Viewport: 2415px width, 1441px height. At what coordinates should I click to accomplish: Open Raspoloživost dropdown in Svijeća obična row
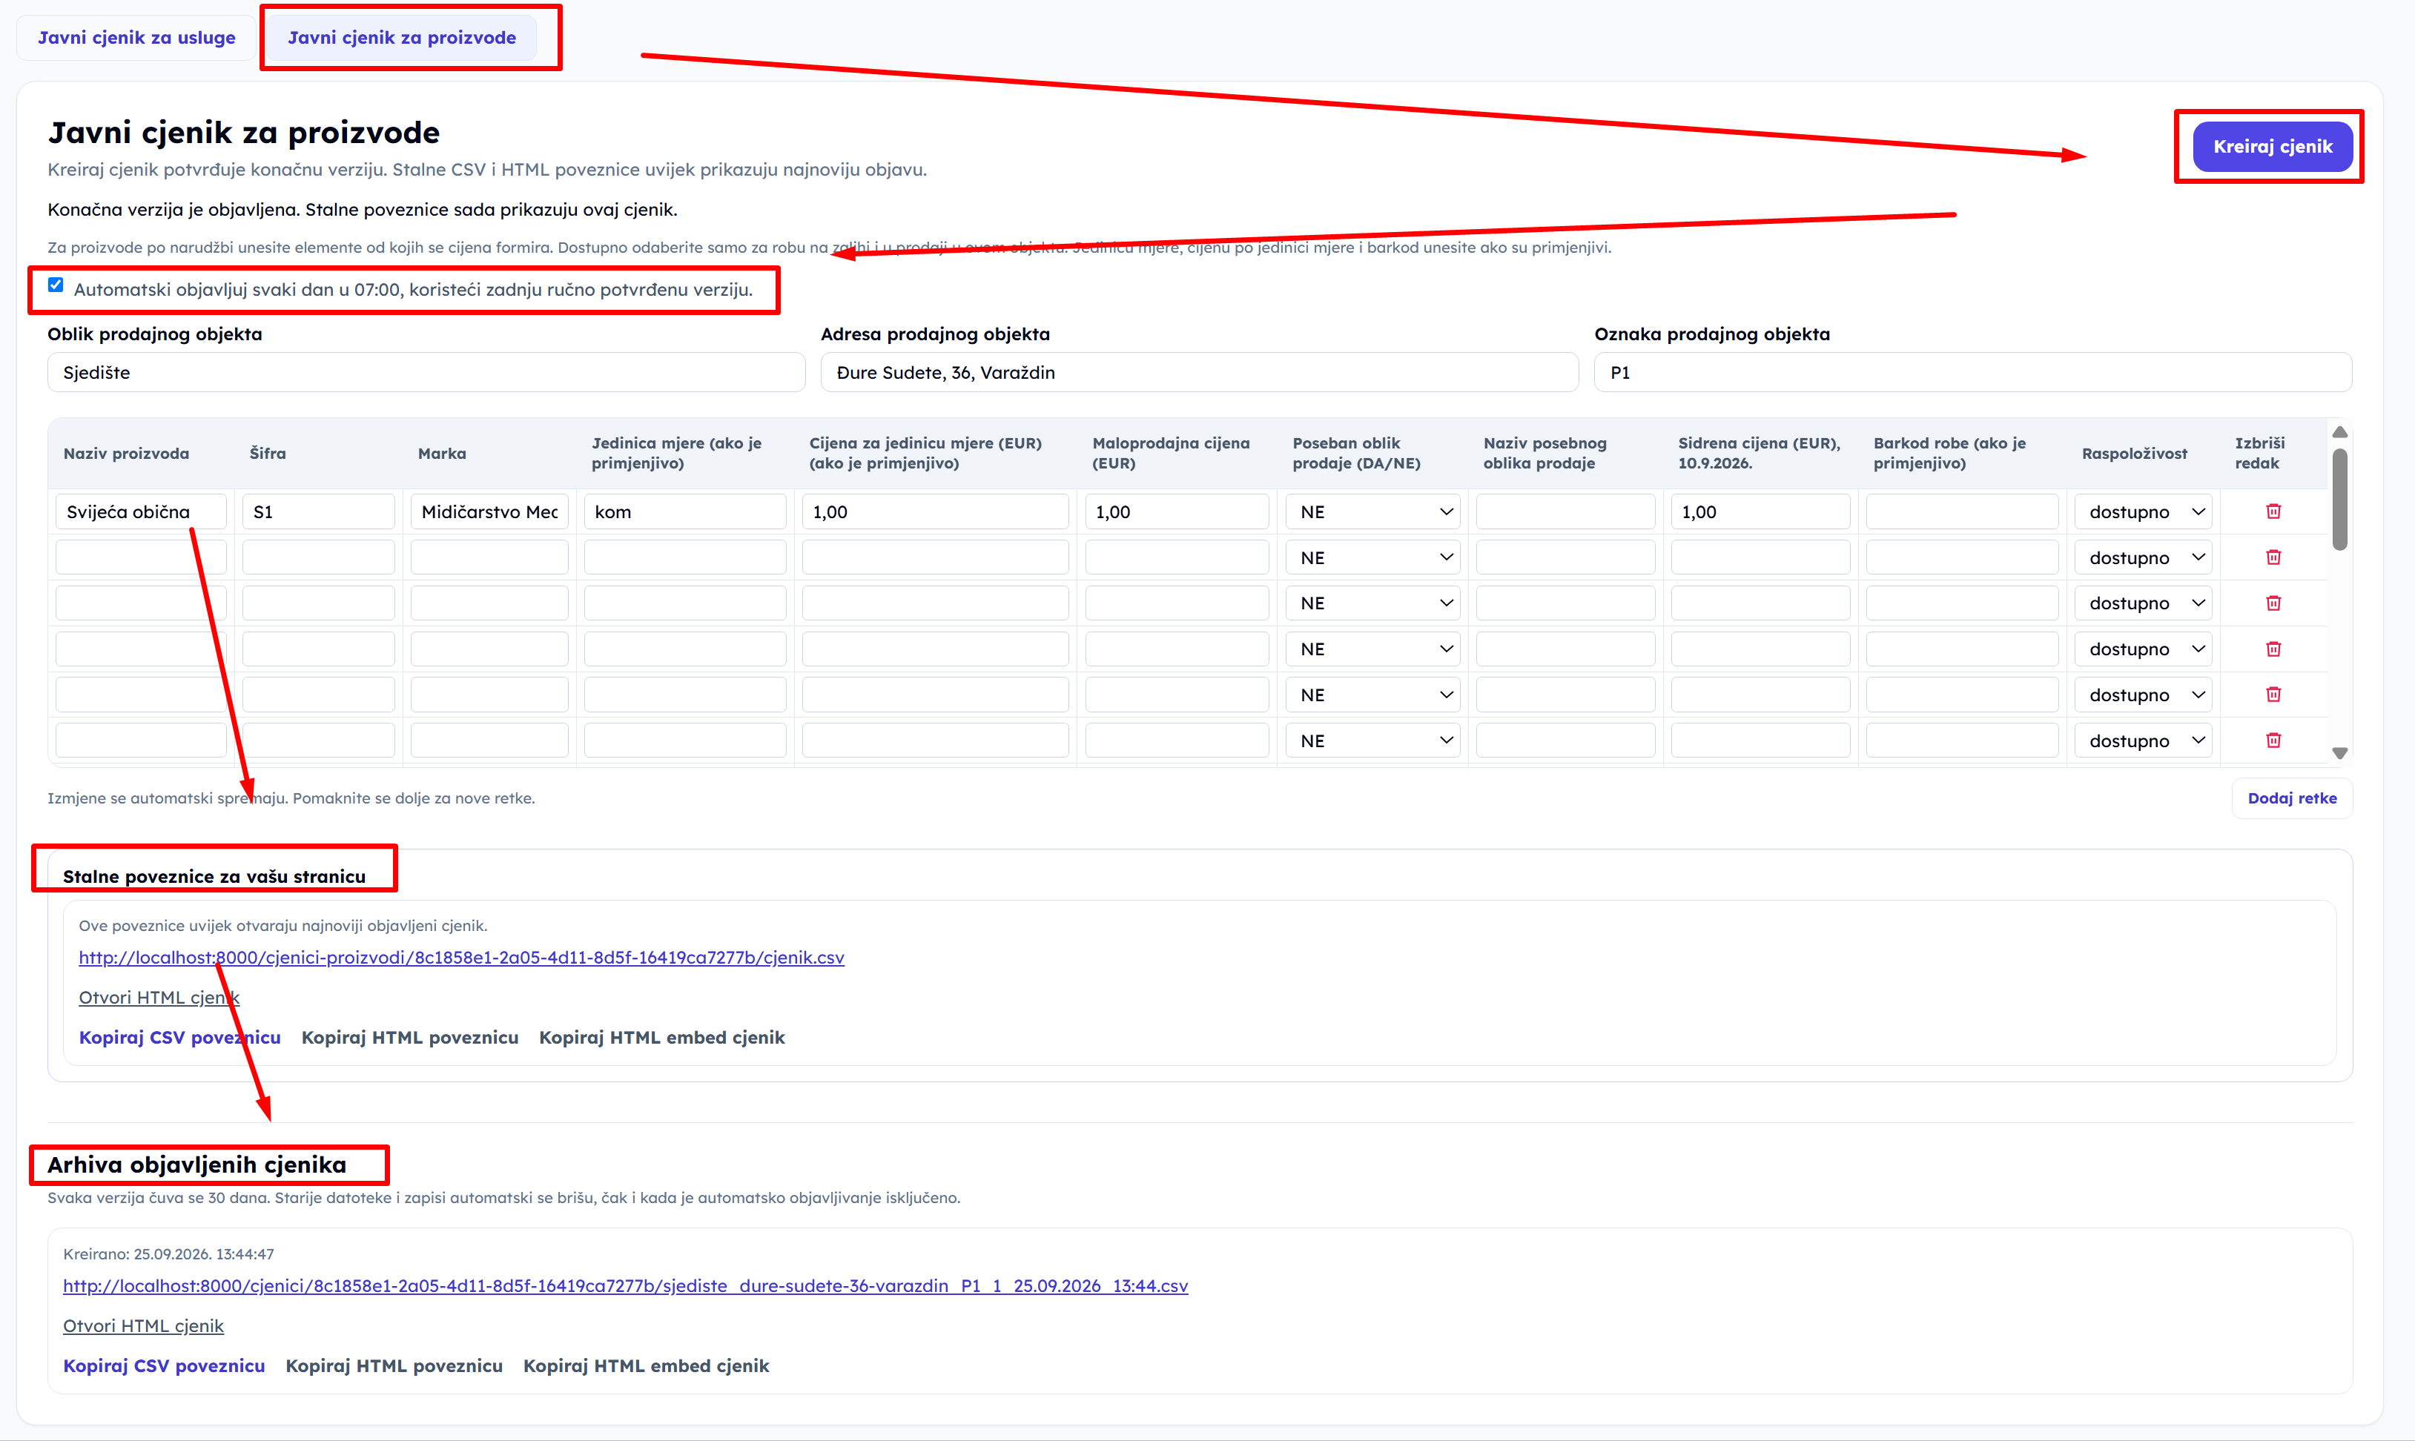click(x=2143, y=511)
